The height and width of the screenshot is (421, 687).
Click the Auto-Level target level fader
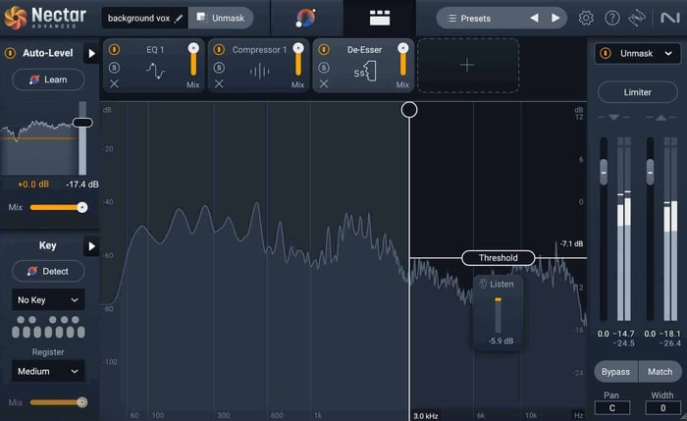[82, 123]
